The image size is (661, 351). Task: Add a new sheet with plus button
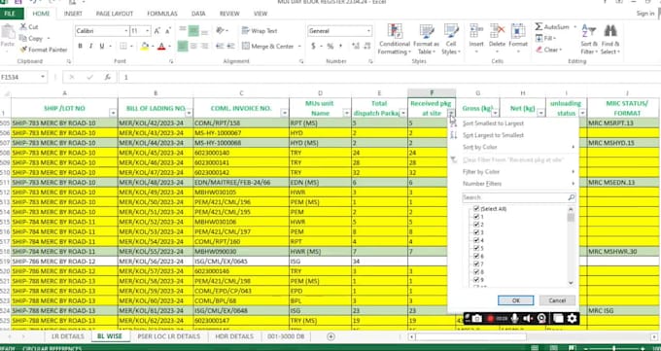(330, 336)
